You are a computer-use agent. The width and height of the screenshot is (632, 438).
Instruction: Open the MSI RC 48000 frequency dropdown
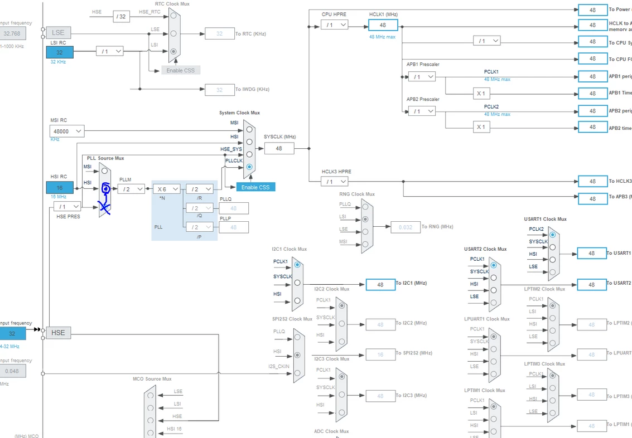(67, 132)
